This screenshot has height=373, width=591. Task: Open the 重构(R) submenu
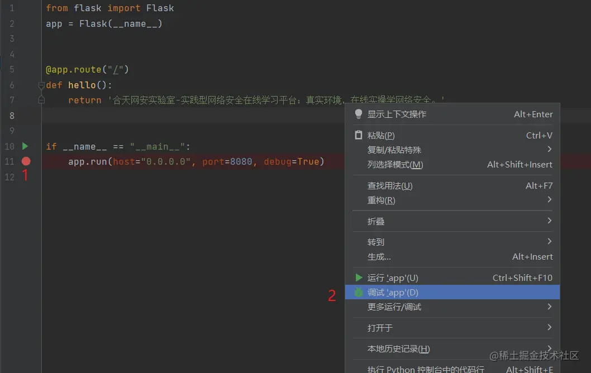[x=452, y=200]
